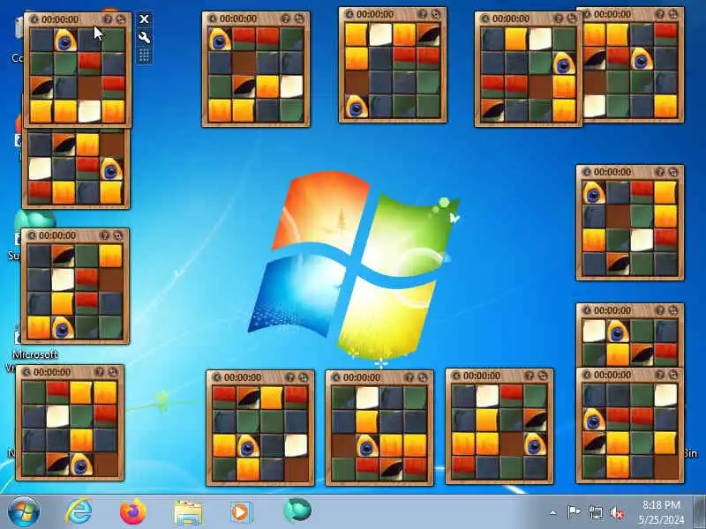The height and width of the screenshot is (529, 706).
Task: Shuffle the fourth top-row puzzle
Action: (x=571, y=19)
